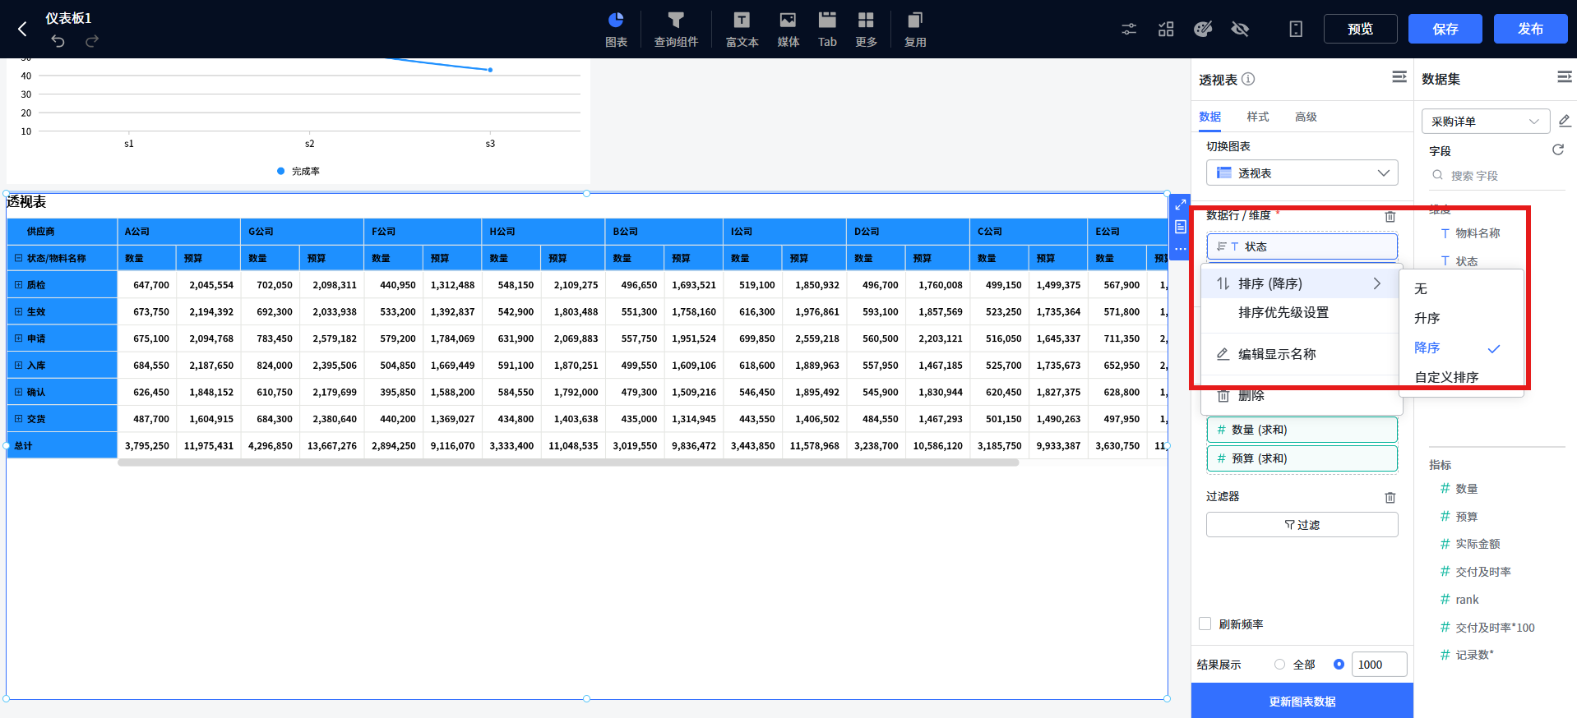Click the undo arrow icon
1577x718 pixels.
tap(58, 41)
